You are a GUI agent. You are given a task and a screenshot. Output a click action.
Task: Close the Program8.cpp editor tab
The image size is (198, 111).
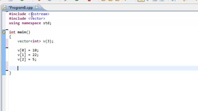(x=37, y=7)
